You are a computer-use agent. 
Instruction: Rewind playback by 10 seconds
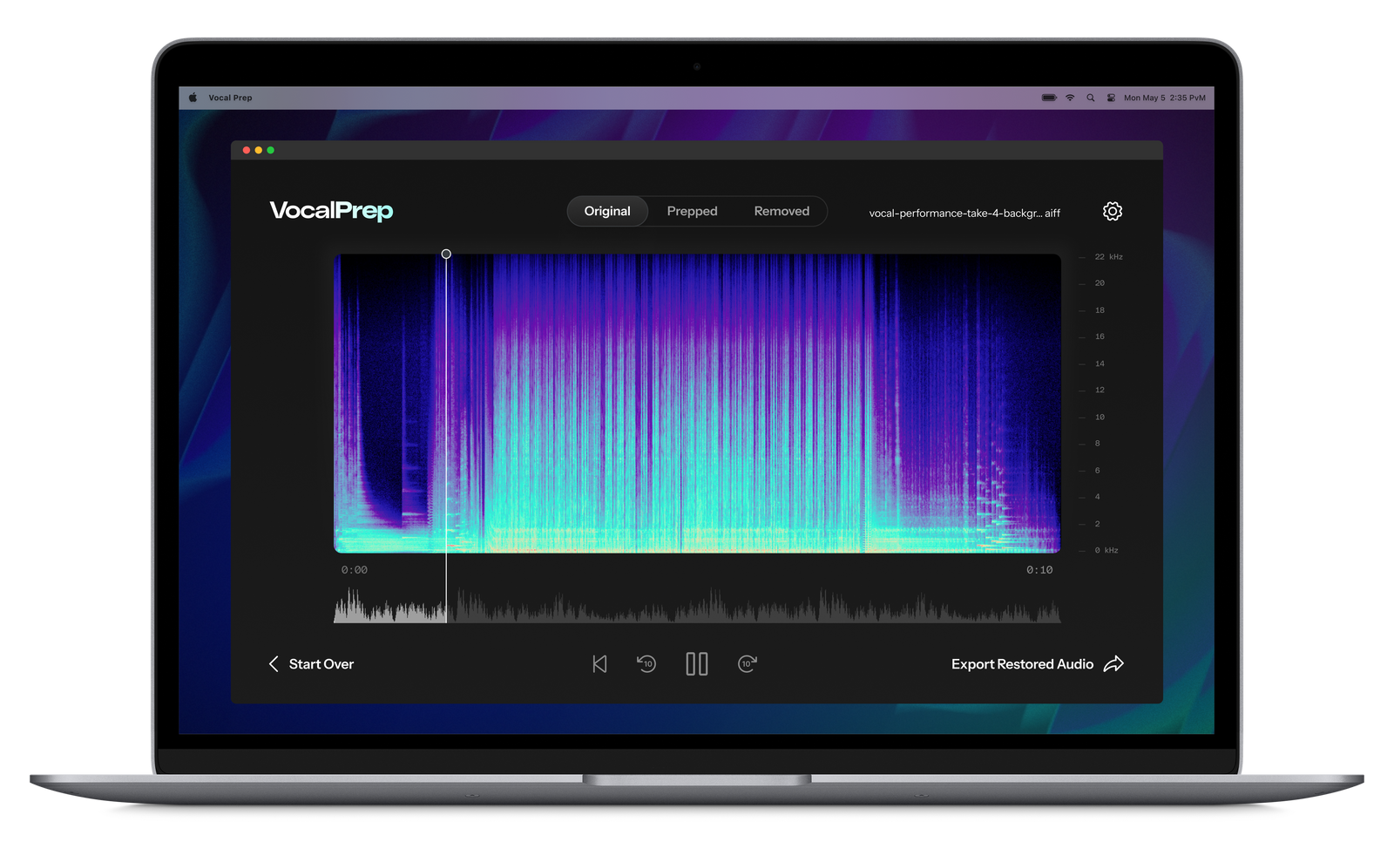click(646, 664)
